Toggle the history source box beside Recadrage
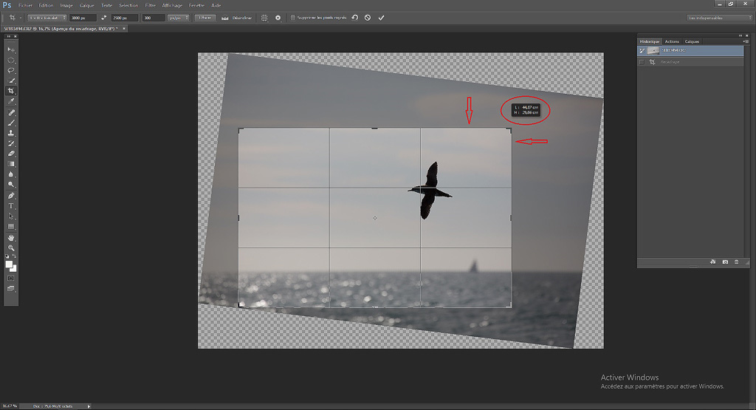This screenshot has height=410, width=756. (x=642, y=62)
